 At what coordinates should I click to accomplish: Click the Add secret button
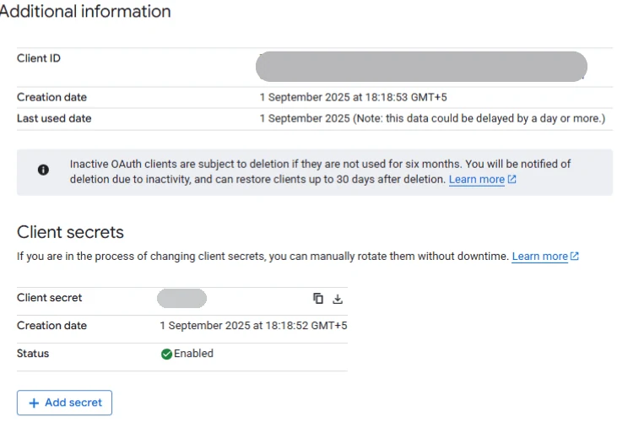(64, 403)
